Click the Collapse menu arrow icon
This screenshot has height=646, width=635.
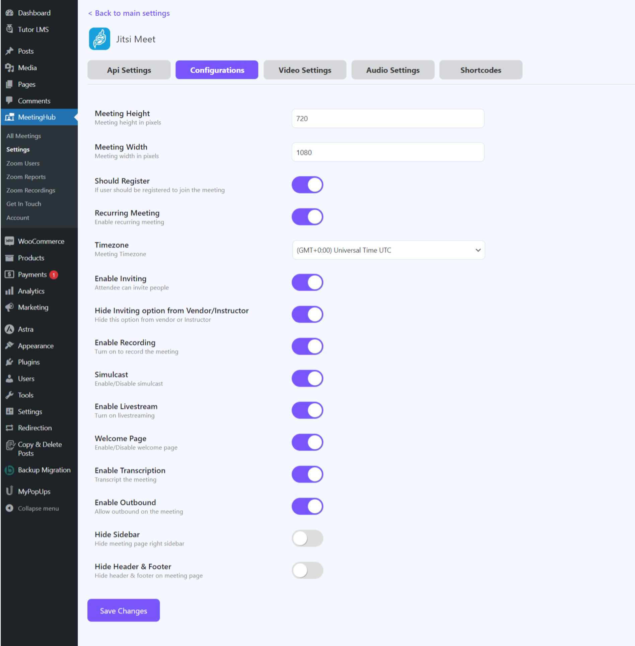tap(9, 508)
